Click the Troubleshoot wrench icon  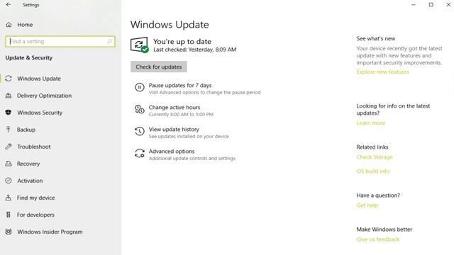point(9,147)
